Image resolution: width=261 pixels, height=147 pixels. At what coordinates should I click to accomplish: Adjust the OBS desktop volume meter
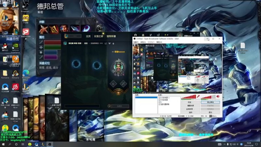click(208, 97)
